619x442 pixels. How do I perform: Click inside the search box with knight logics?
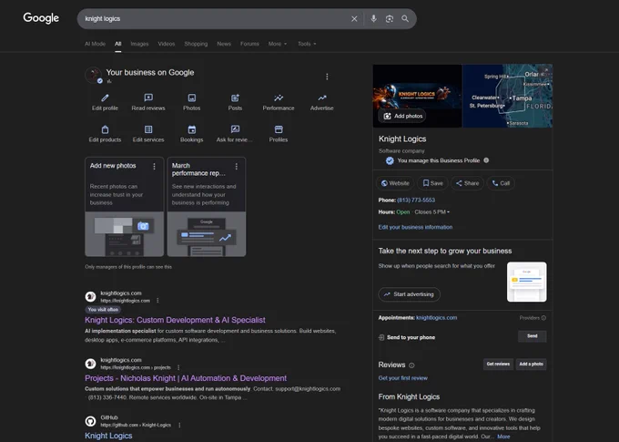(x=213, y=18)
